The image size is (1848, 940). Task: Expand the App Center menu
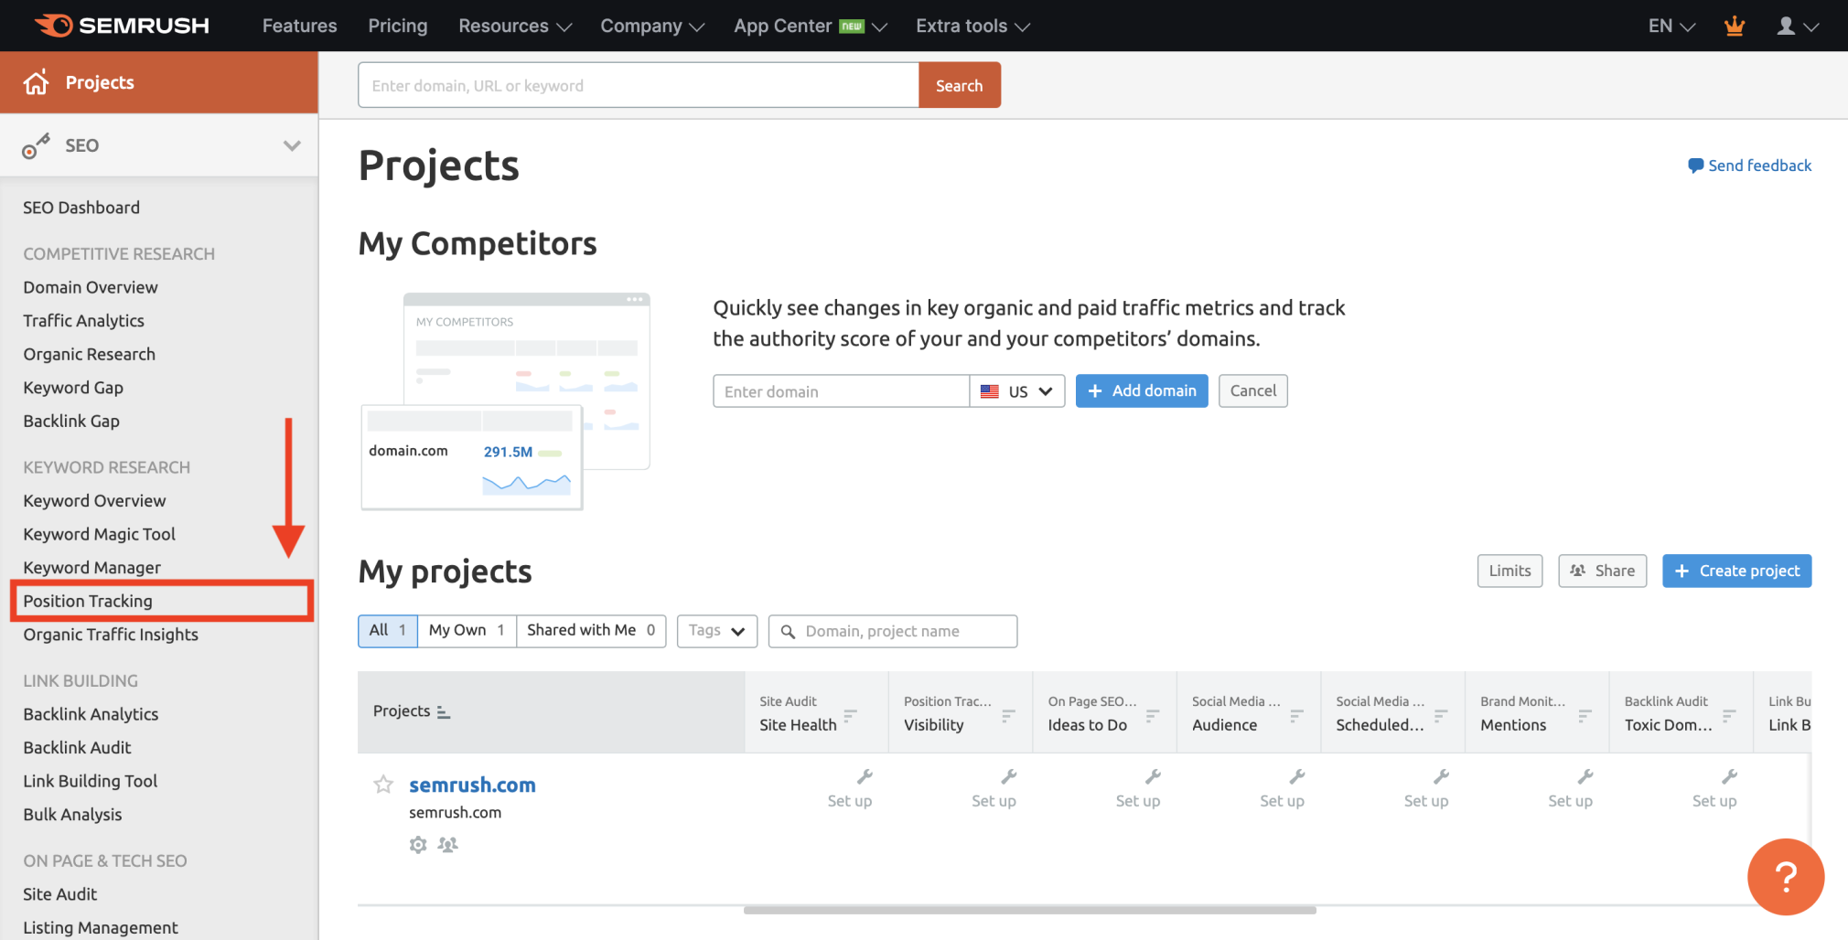click(x=811, y=26)
